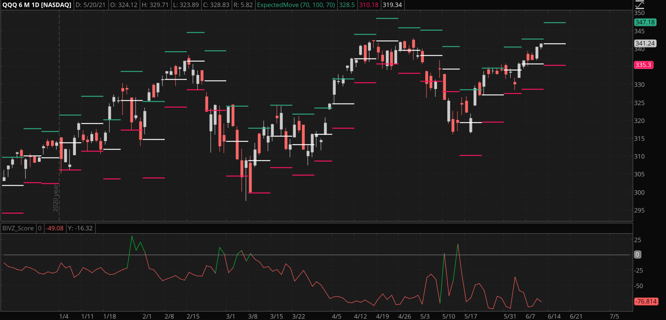Click the 6/21 date on time axis
Image resolution: width=666 pixels, height=320 pixels.
[576, 316]
